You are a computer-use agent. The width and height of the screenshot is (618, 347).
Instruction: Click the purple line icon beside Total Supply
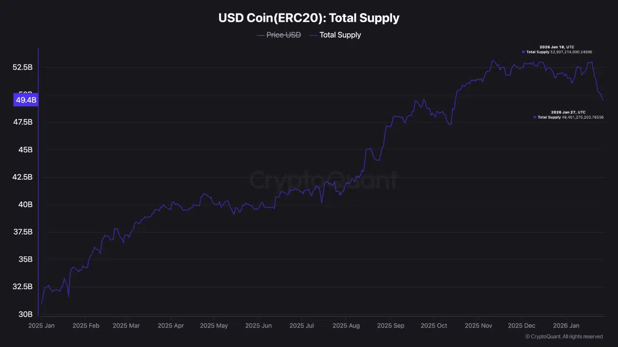click(x=313, y=35)
